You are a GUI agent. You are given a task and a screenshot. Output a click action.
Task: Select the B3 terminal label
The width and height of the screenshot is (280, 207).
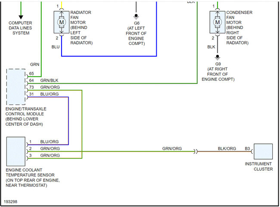[x=247, y=149]
